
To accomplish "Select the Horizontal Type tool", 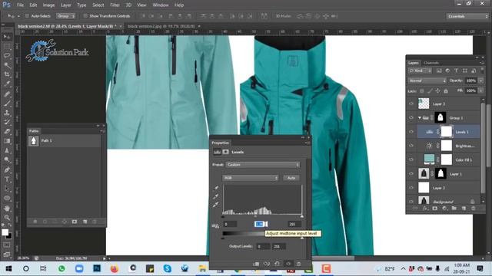I will [7, 179].
